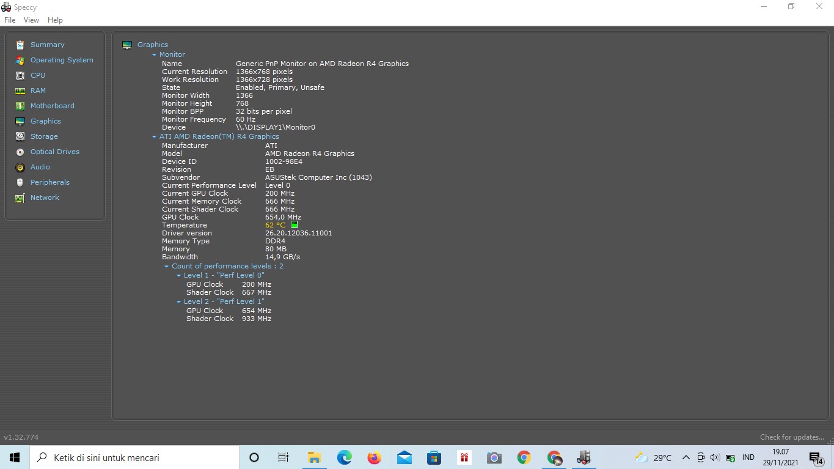Click the Memory Type DDR4 value
Viewport: 834px width, 469px height.
tap(275, 241)
